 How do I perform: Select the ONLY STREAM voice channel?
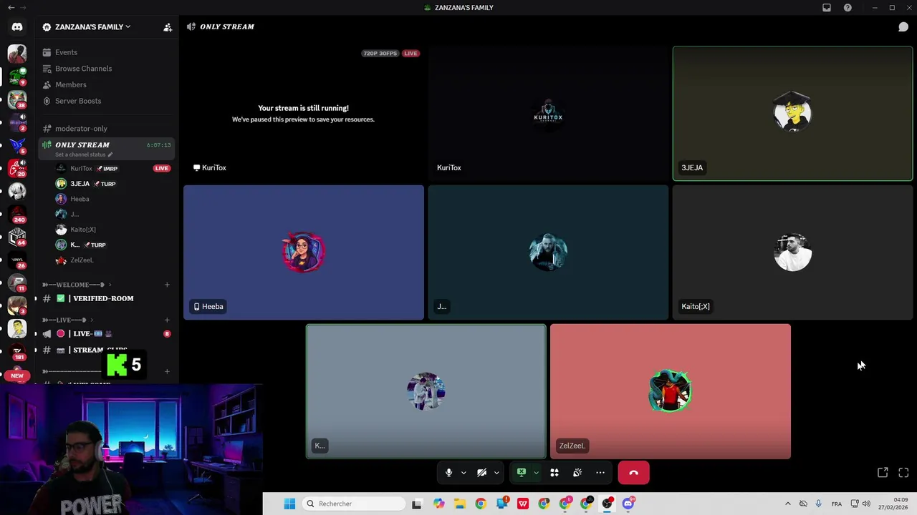pyautogui.click(x=107, y=149)
